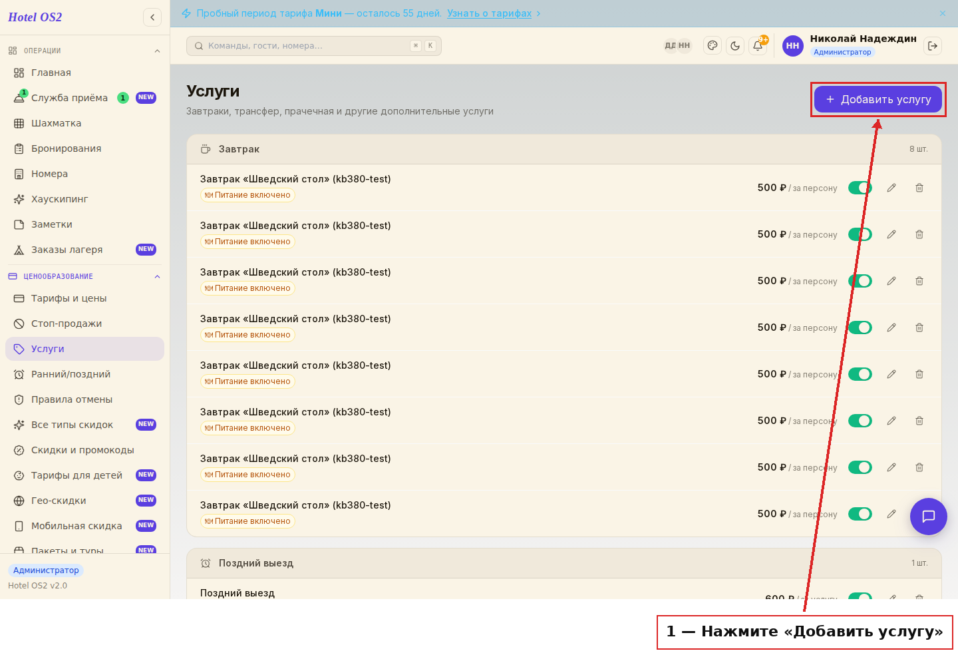Open the notifications bell

point(758,46)
